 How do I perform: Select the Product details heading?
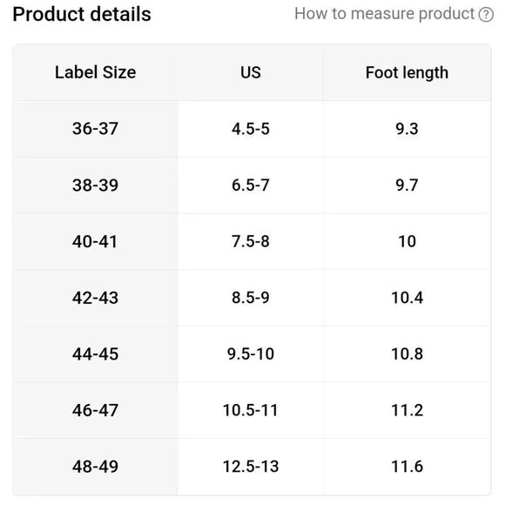[x=82, y=15]
